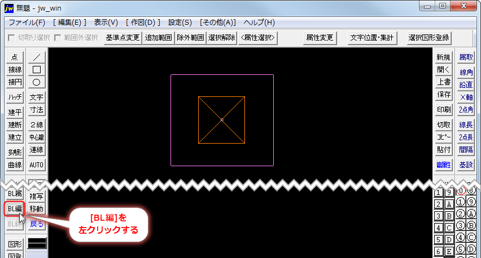The height and width of the screenshot is (258, 481).
Task: Open the ヘルプ(H) menu
Action: click(x=259, y=23)
